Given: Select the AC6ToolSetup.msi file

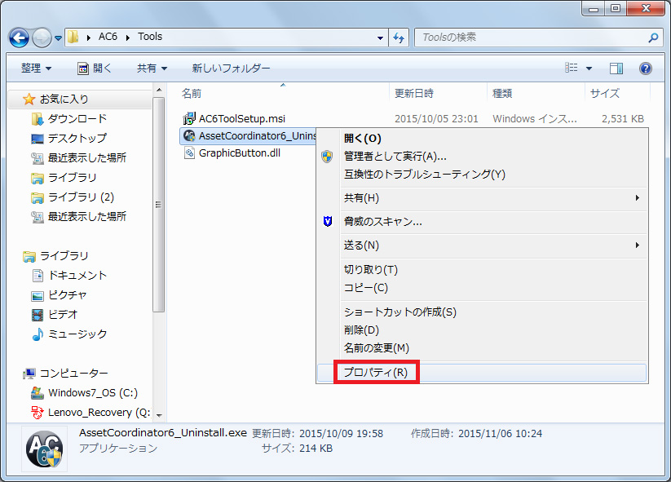Looking at the screenshot, I should 242,118.
